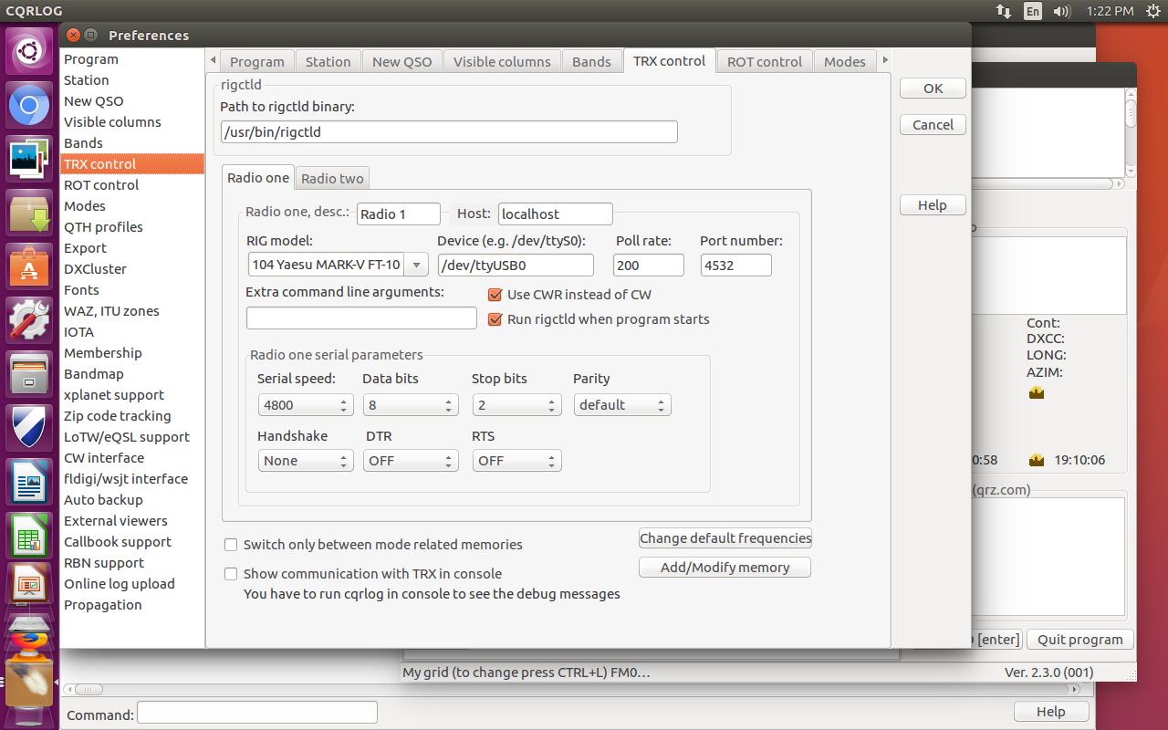Select CW interface in preferences list
Image resolution: width=1168 pixels, height=730 pixels.
(x=132, y=458)
